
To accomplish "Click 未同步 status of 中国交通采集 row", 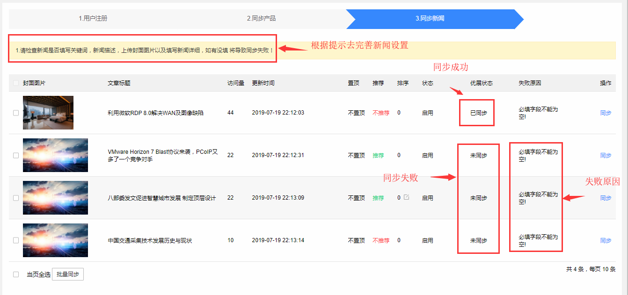I will (479, 240).
